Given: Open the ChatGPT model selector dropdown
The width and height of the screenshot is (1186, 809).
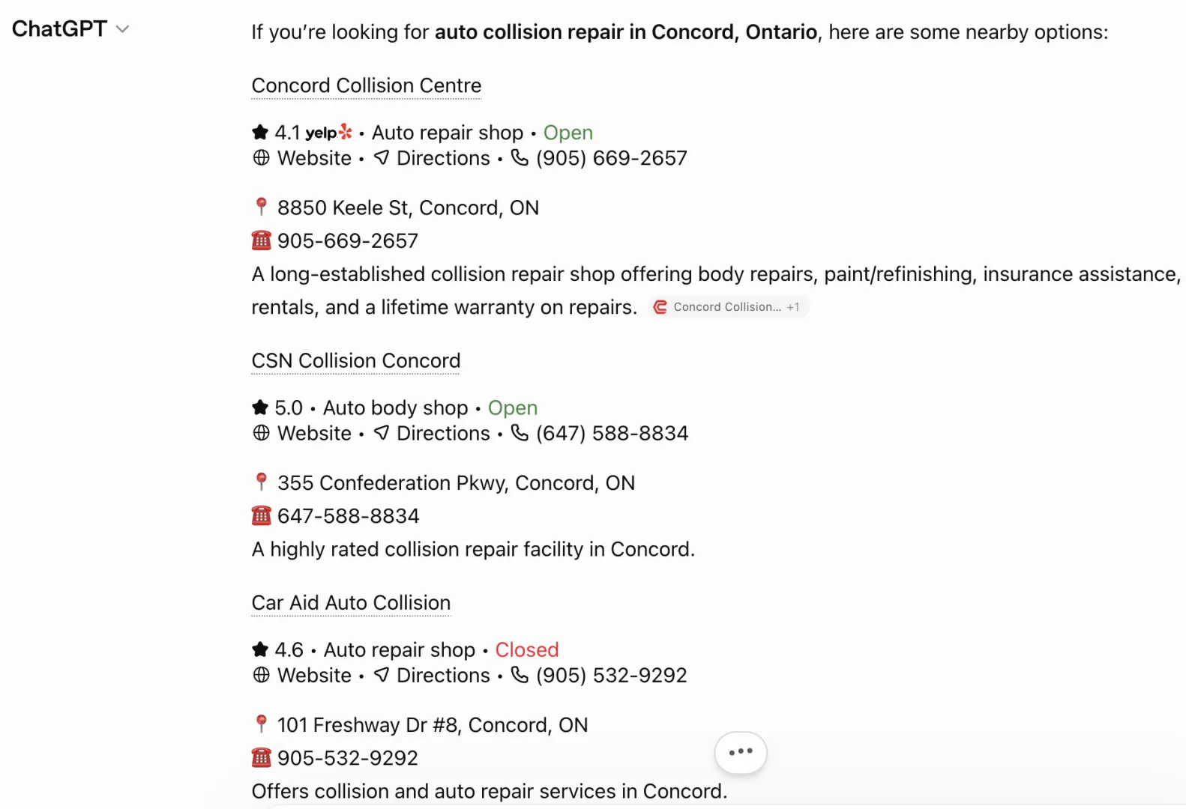Looking at the screenshot, I should (70, 28).
